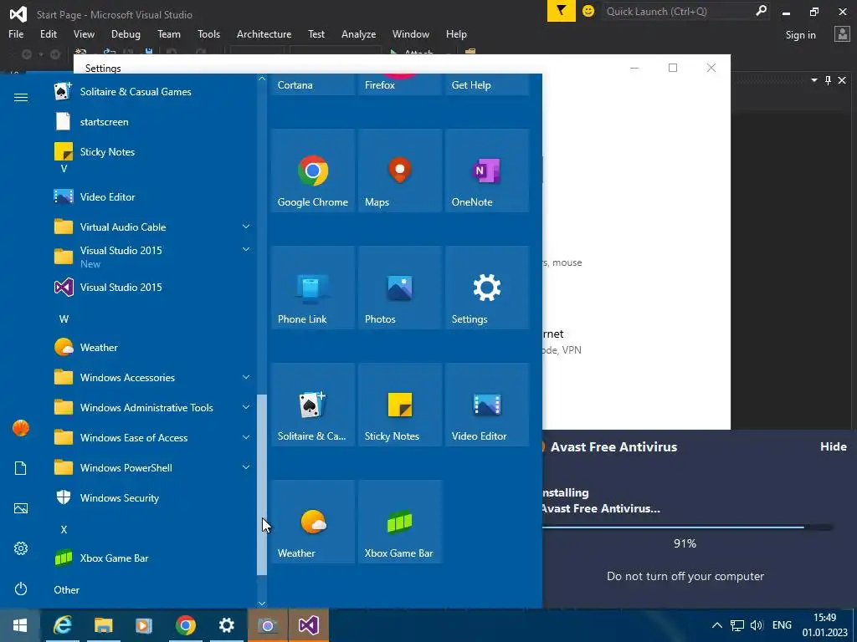Open File Explorer from taskbar

point(103,625)
